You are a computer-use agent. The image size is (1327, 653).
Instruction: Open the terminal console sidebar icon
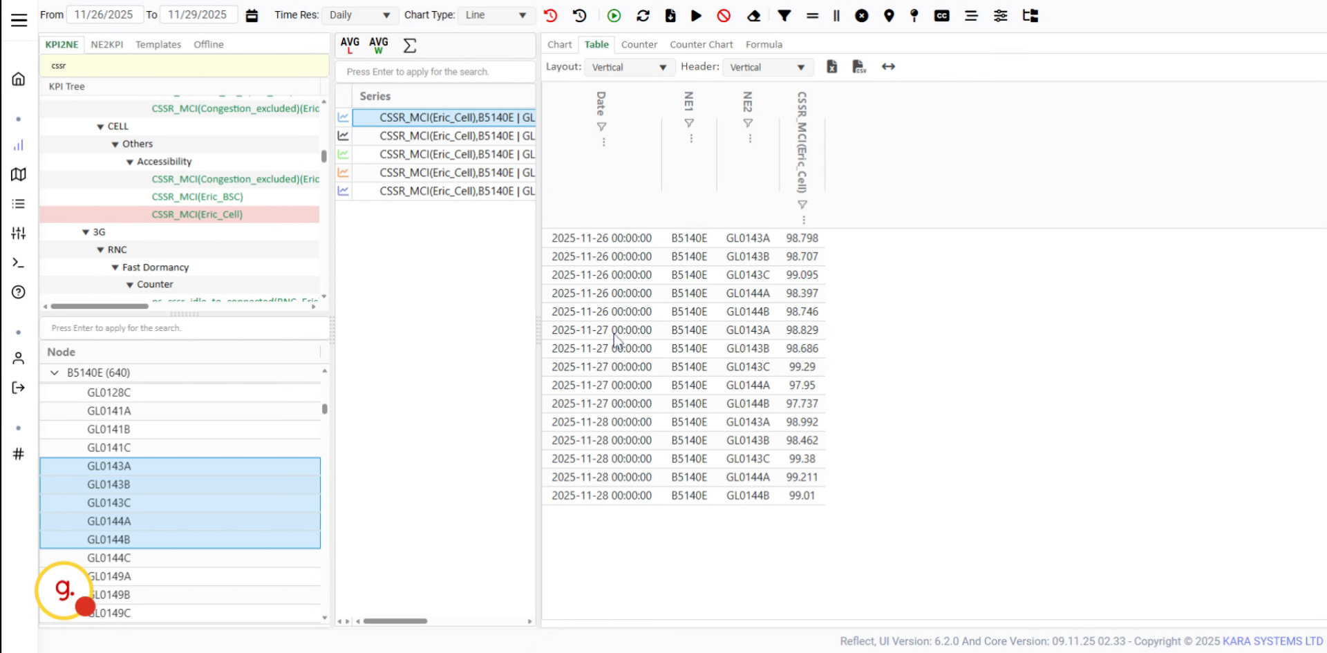click(x=19, y=263)
